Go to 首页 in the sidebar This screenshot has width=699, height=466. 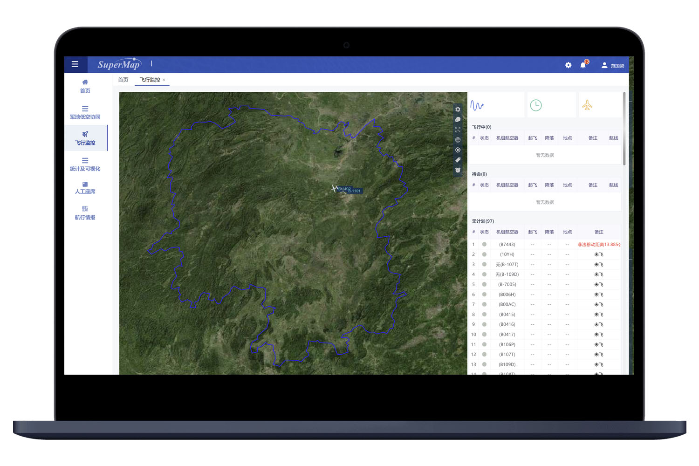pos(85,86)
